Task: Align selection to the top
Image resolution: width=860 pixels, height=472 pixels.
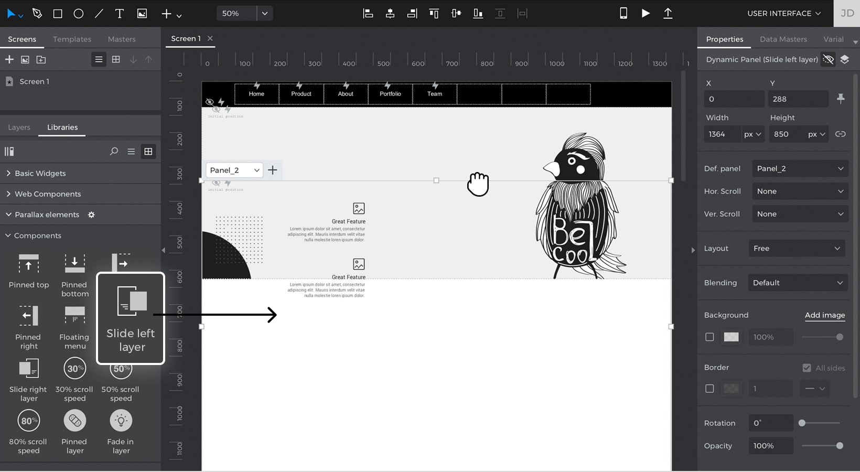Action: 434,14
